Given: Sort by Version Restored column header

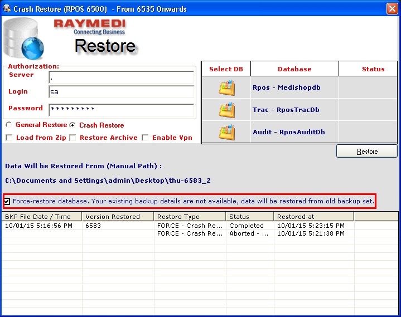Looking at the screenshot, I should 118,217.
